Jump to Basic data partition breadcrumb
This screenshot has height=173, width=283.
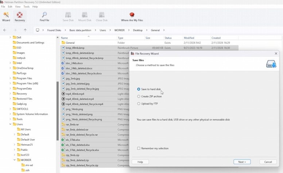tap(80, 30)
